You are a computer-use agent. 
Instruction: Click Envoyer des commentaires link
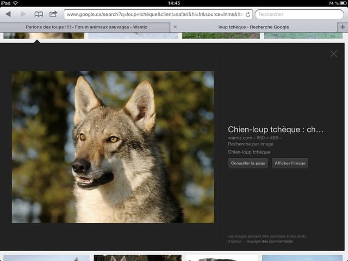coord(270,241)
